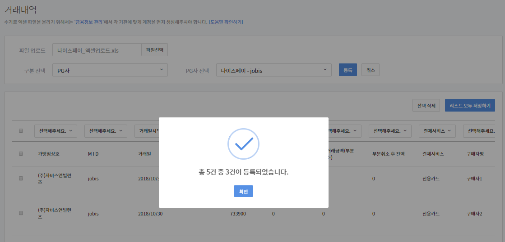Click the 733900 value cell
Image resolution: width=505 pixels, height=242 pixels.
(x=238, y=213)
